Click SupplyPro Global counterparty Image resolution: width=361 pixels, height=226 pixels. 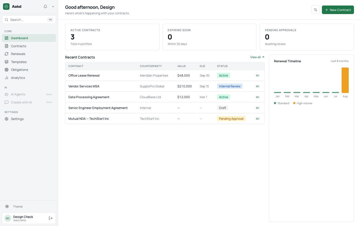(x=152, y=86)
